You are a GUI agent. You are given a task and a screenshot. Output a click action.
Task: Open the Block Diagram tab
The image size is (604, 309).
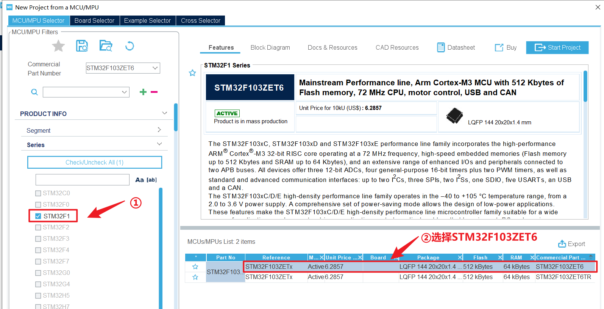(270, 47)
